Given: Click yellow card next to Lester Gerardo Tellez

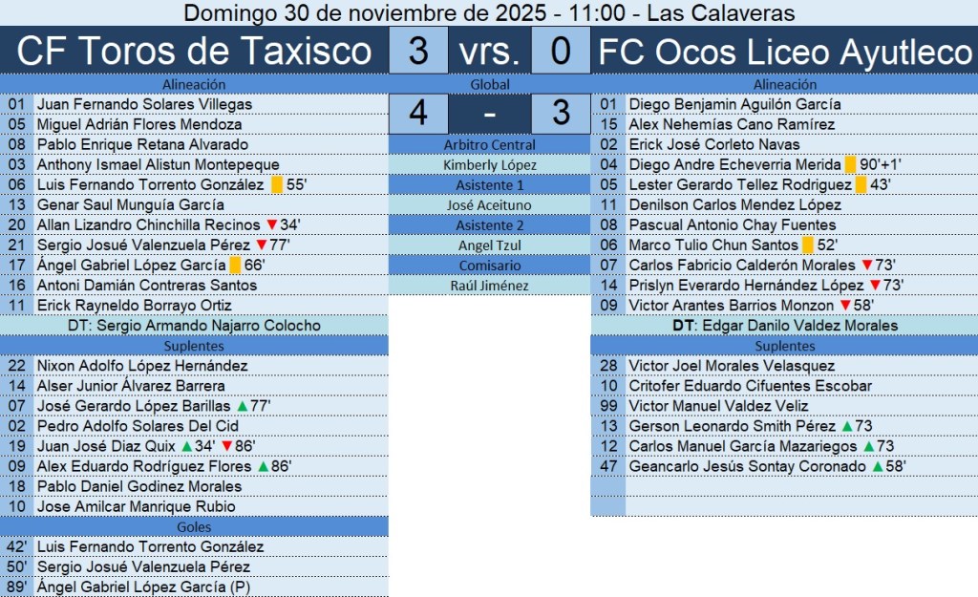Looking at the screenshot, I should (861, 185).
